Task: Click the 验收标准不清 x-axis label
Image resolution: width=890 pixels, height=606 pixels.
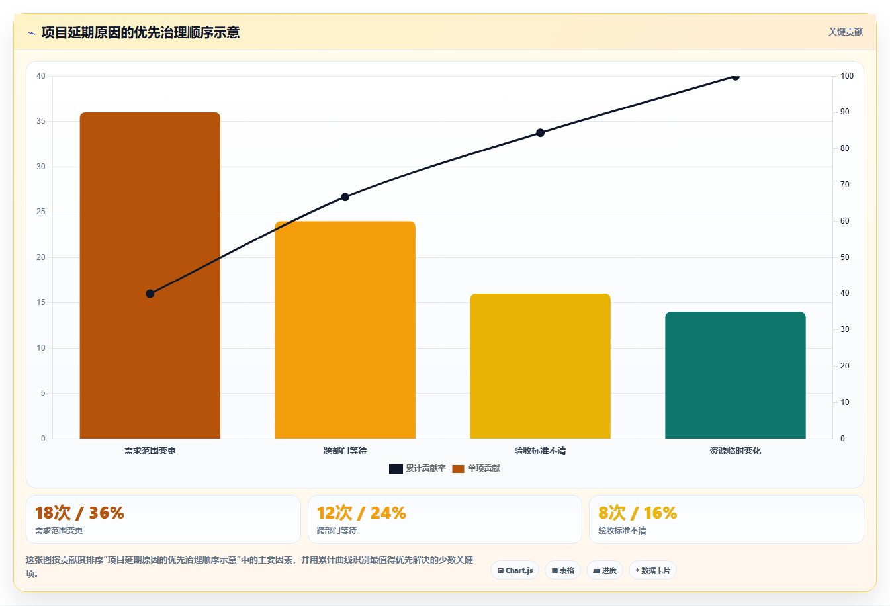Action: 540,451
